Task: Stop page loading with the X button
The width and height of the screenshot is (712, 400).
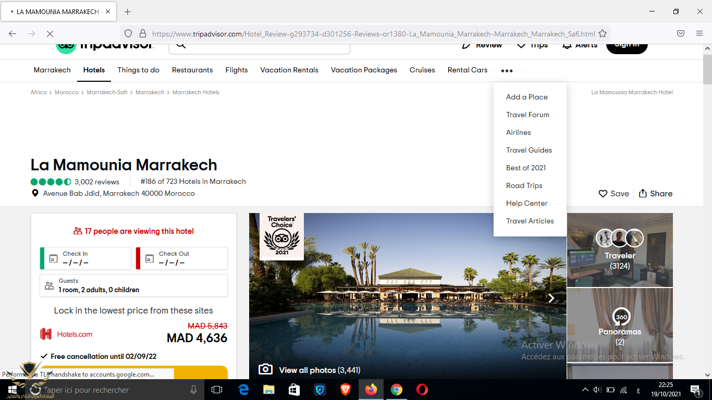Action: point(50,33)
